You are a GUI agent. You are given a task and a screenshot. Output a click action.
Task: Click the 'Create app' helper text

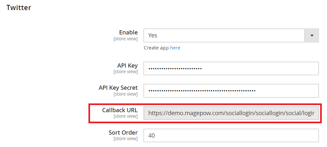pos(156,48)
